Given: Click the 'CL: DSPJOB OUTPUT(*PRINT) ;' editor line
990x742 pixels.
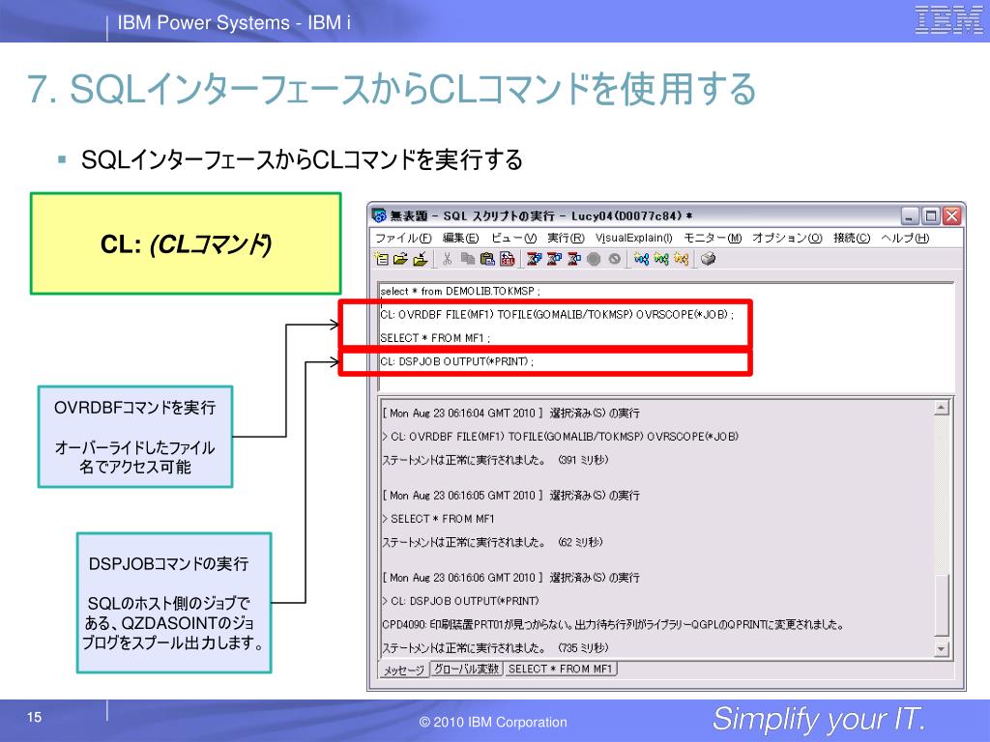Looking at the screenshot, I should tap(456, 361).
